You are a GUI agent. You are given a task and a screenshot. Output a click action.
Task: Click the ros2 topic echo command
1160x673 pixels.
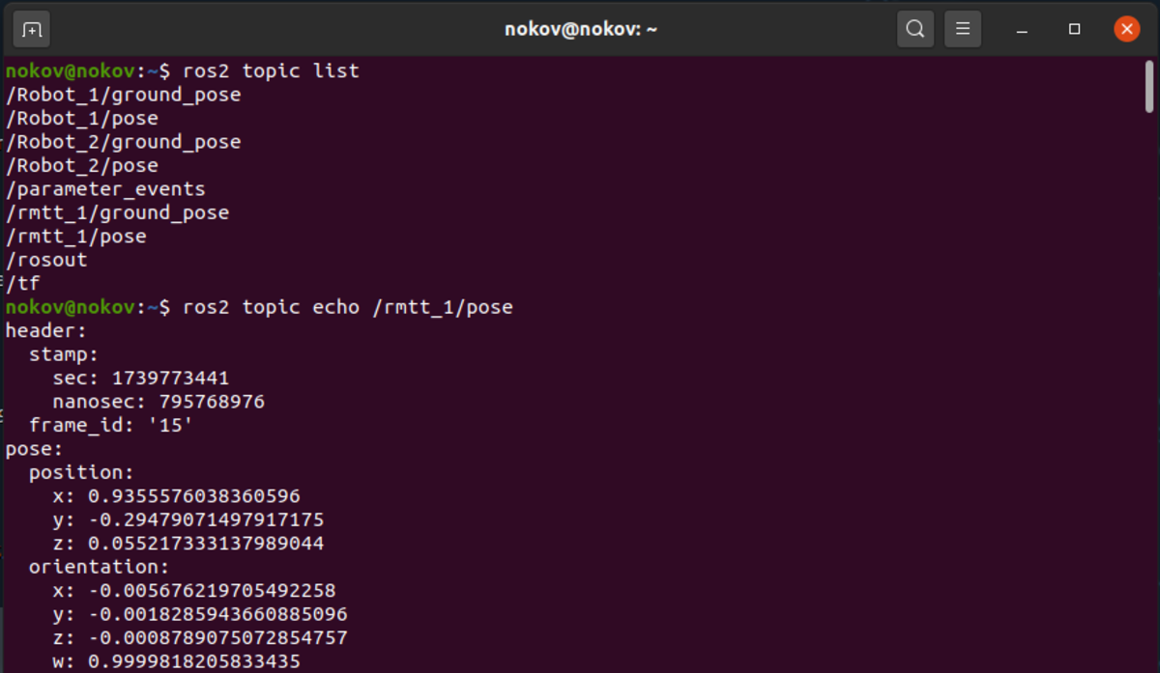[348, 308]
